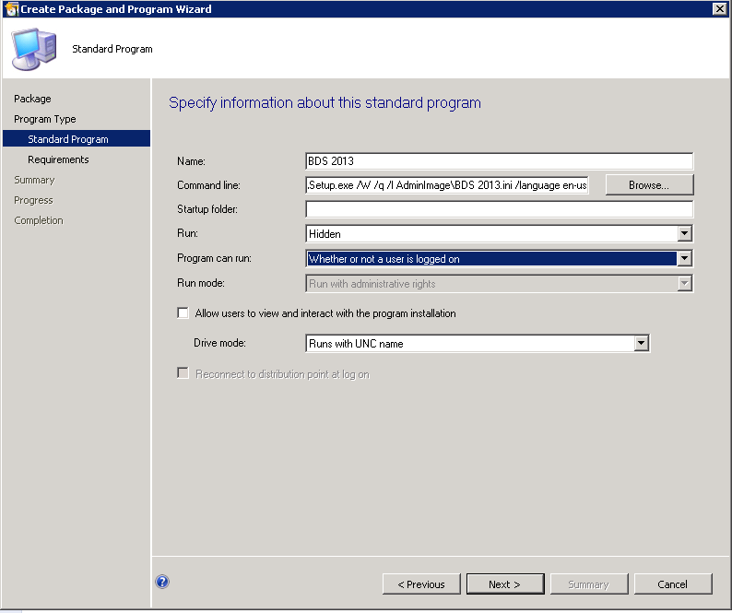Click the empty Startup folder field
The image size is (732, 613).
(x=499, y=209)
